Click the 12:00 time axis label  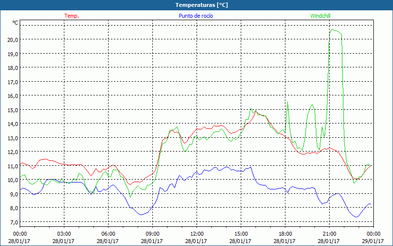click(x=197, y=234)
